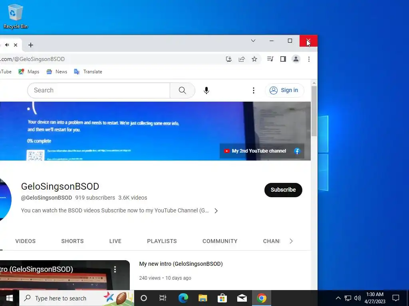
Task: Click the install app icon in address bar
Action: [229, 59]
